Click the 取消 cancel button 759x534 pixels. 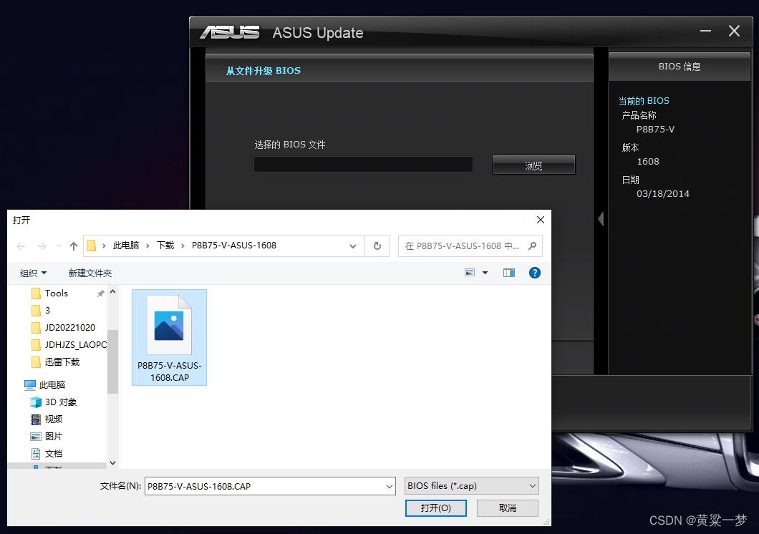click(x=507, y=508)
